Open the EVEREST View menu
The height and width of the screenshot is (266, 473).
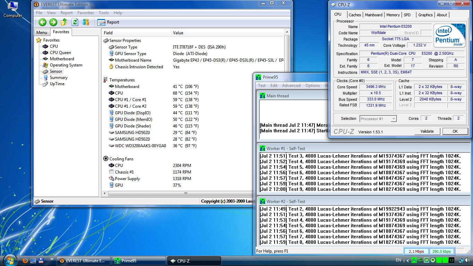click(51, 13)
